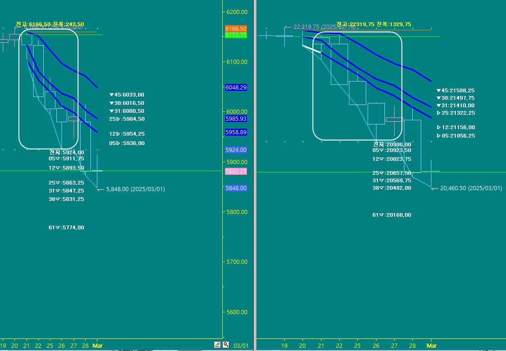Select the magnifier zoom tool

226,344
